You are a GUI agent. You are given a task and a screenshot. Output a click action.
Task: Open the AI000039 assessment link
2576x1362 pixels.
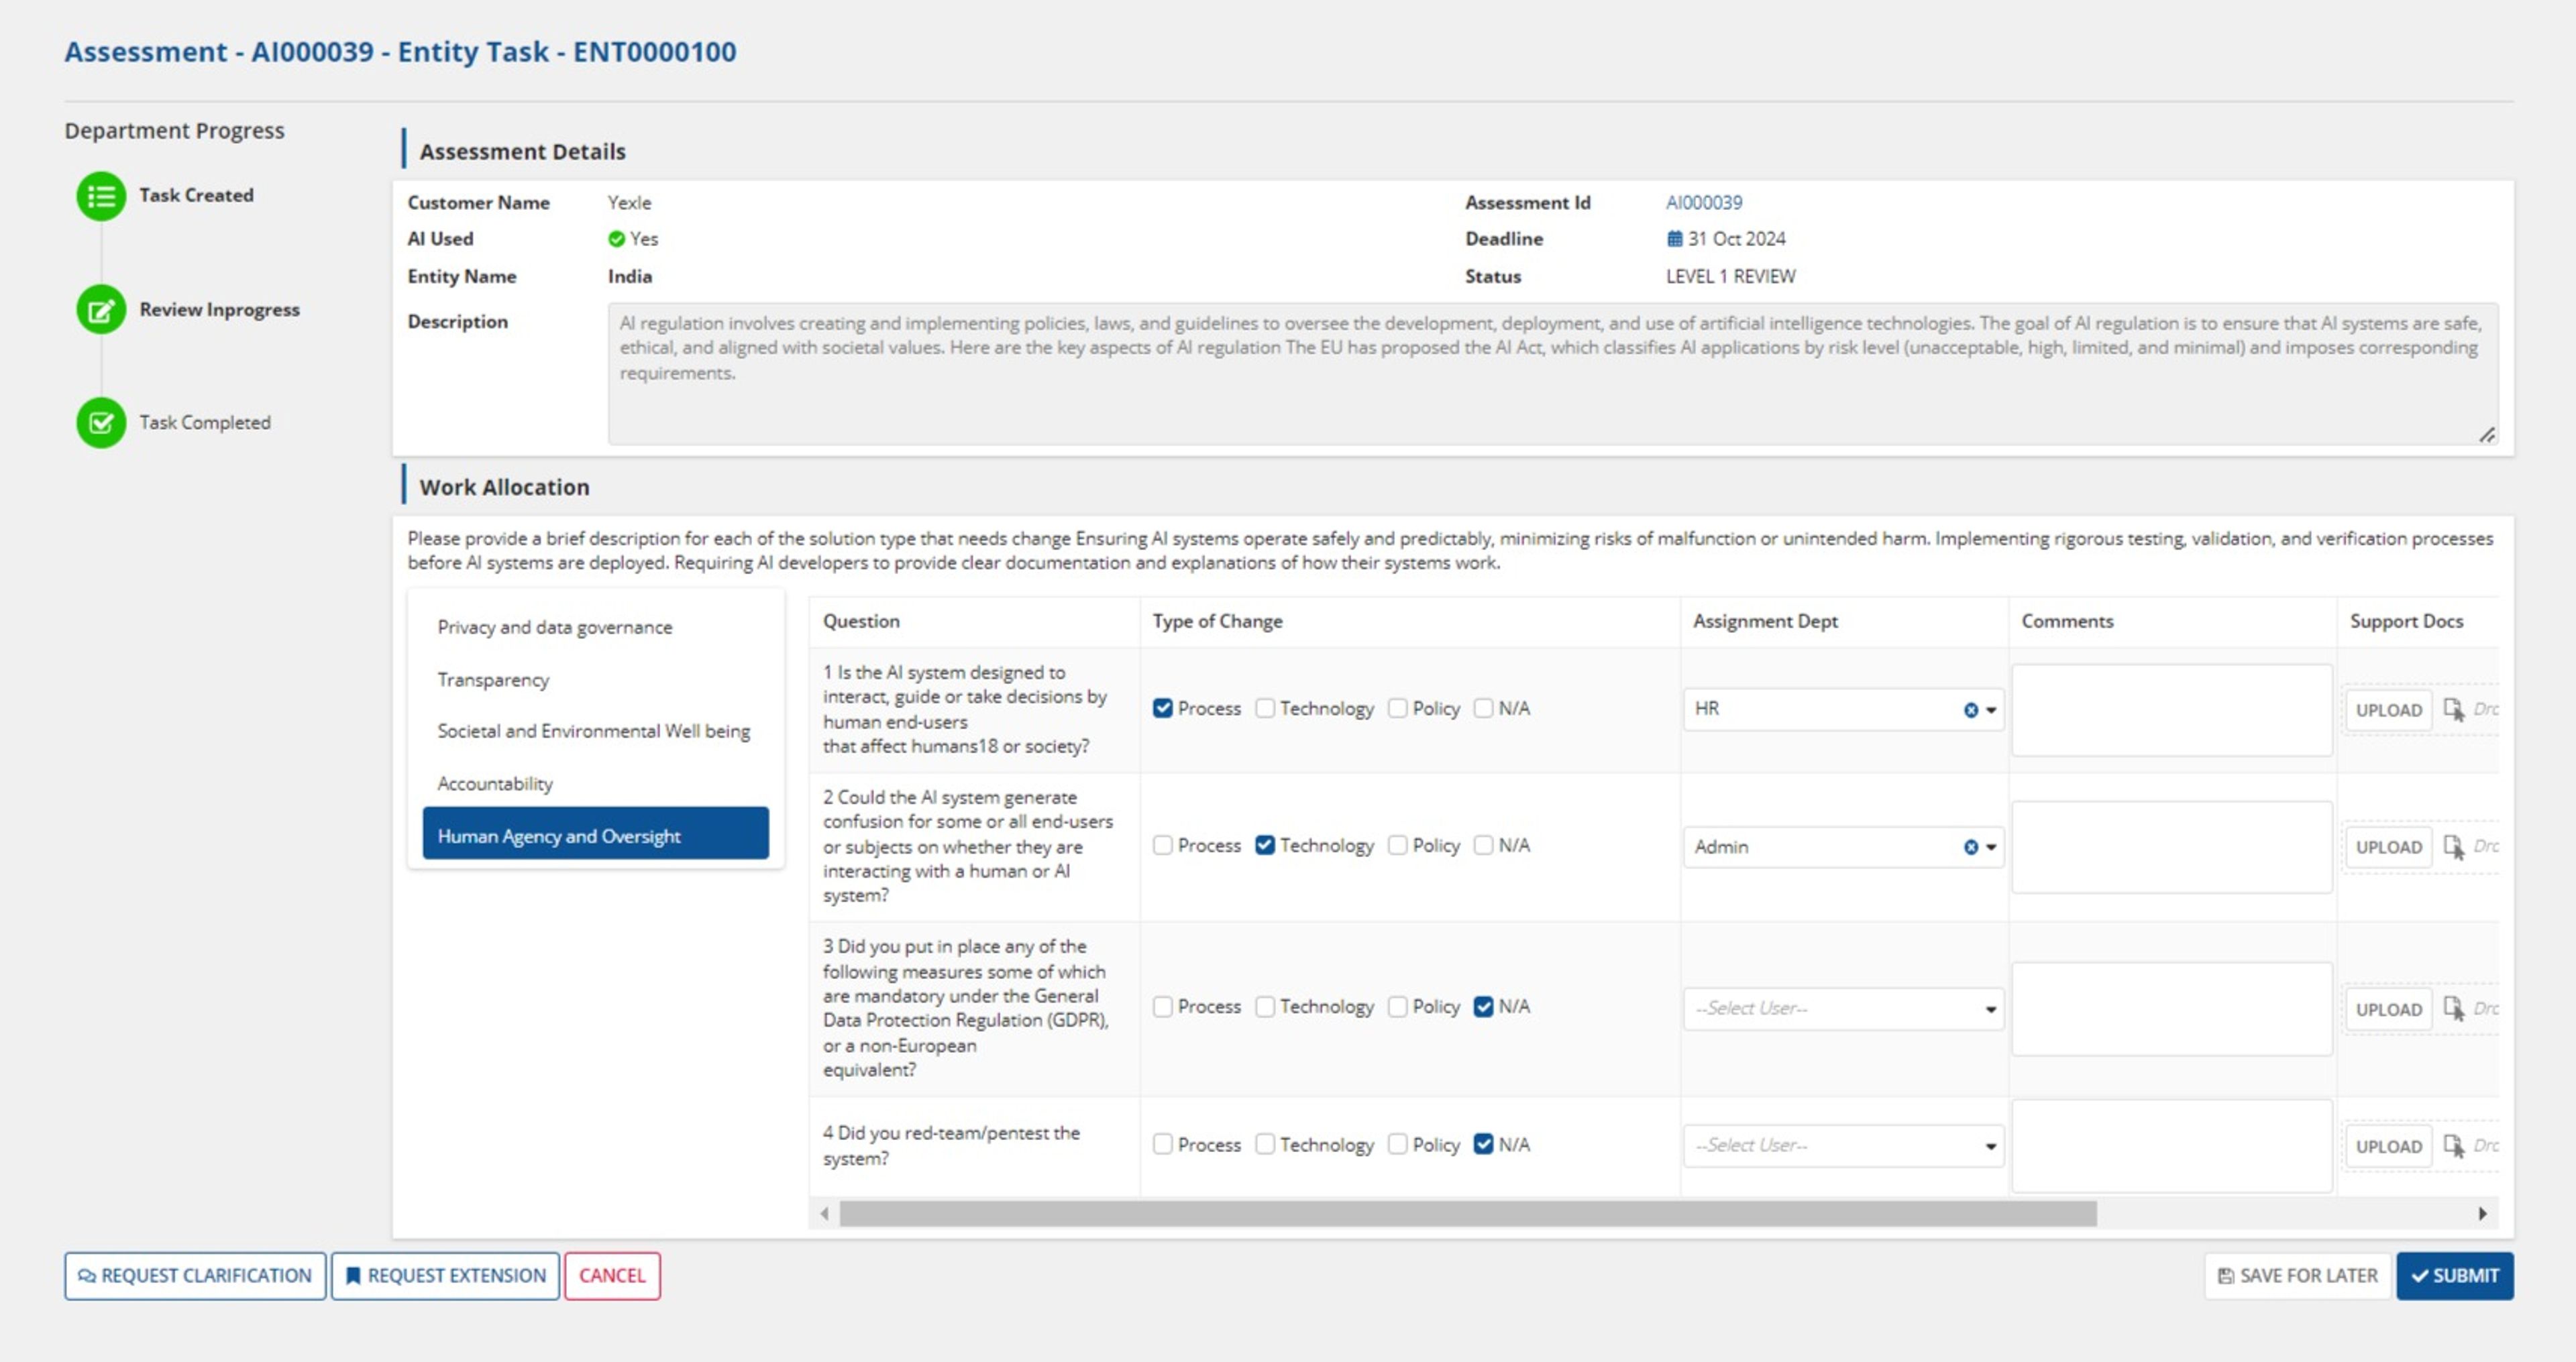click(x=1703, y=203)
